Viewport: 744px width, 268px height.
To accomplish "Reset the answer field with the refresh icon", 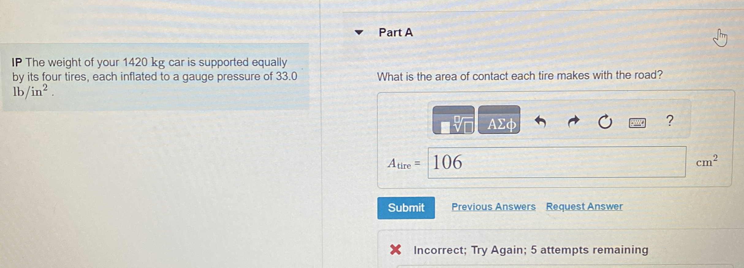I will 605,122.
